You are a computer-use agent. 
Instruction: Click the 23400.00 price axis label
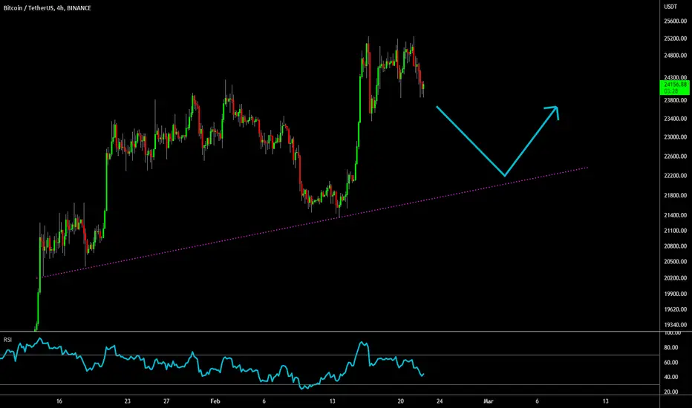(x=675, y=119)
